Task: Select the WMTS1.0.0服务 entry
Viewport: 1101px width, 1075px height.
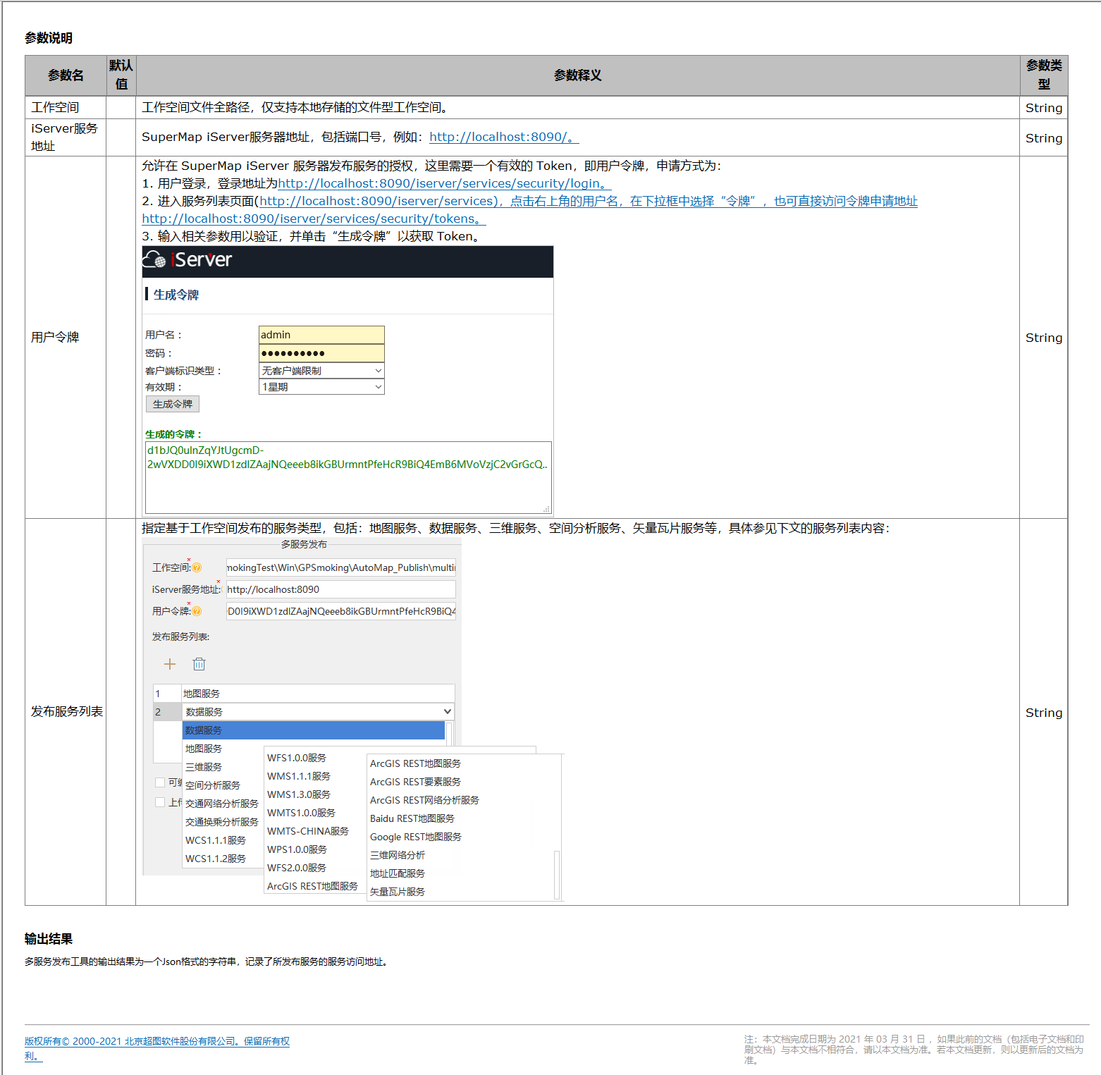Action: click(301, 813)
